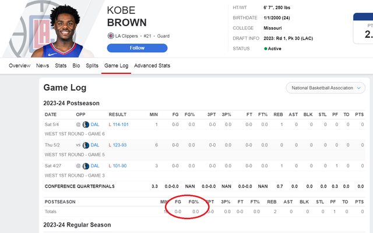Screen dimensions: 373x233
Task: Click the Dallas logo in Sat 5/4 row
Action: pos(86,125)
